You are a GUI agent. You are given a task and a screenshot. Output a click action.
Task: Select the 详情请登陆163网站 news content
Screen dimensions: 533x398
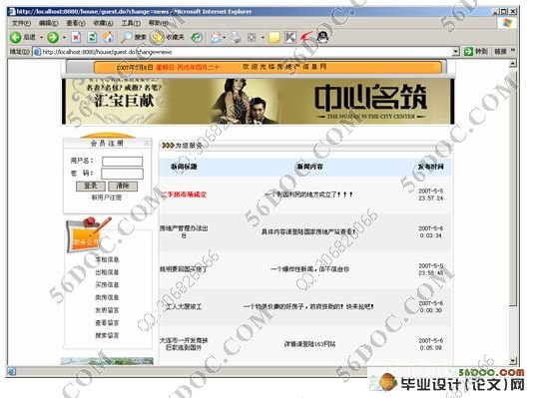(309, 344)
